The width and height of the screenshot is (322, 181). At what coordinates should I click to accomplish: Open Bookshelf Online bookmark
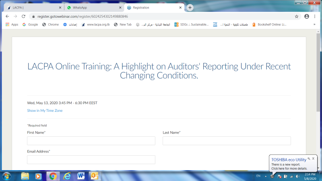tap(269, 25)
